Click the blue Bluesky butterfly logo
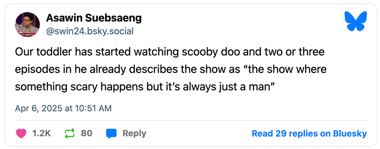This screenshot has height=149, width=380. click(355, 21)
